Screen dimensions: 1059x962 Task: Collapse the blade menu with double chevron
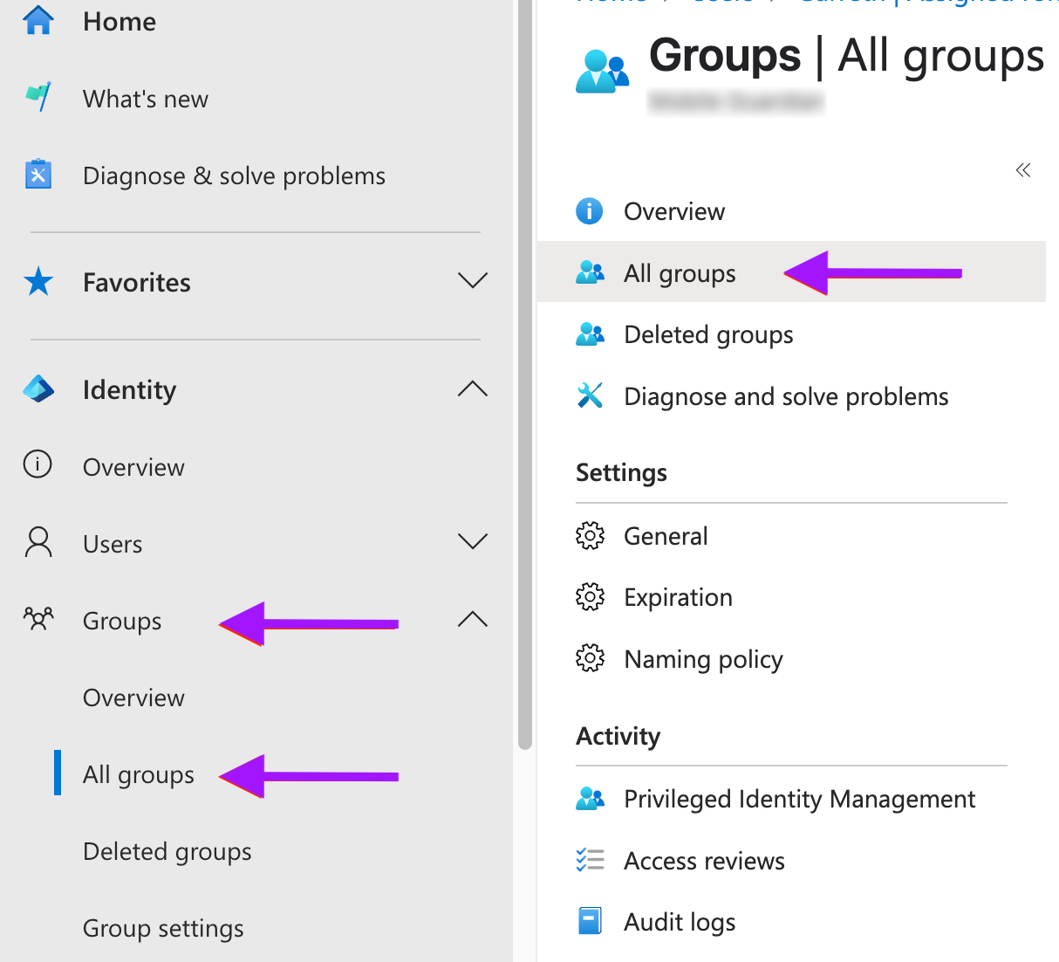tap(1023, 170)
